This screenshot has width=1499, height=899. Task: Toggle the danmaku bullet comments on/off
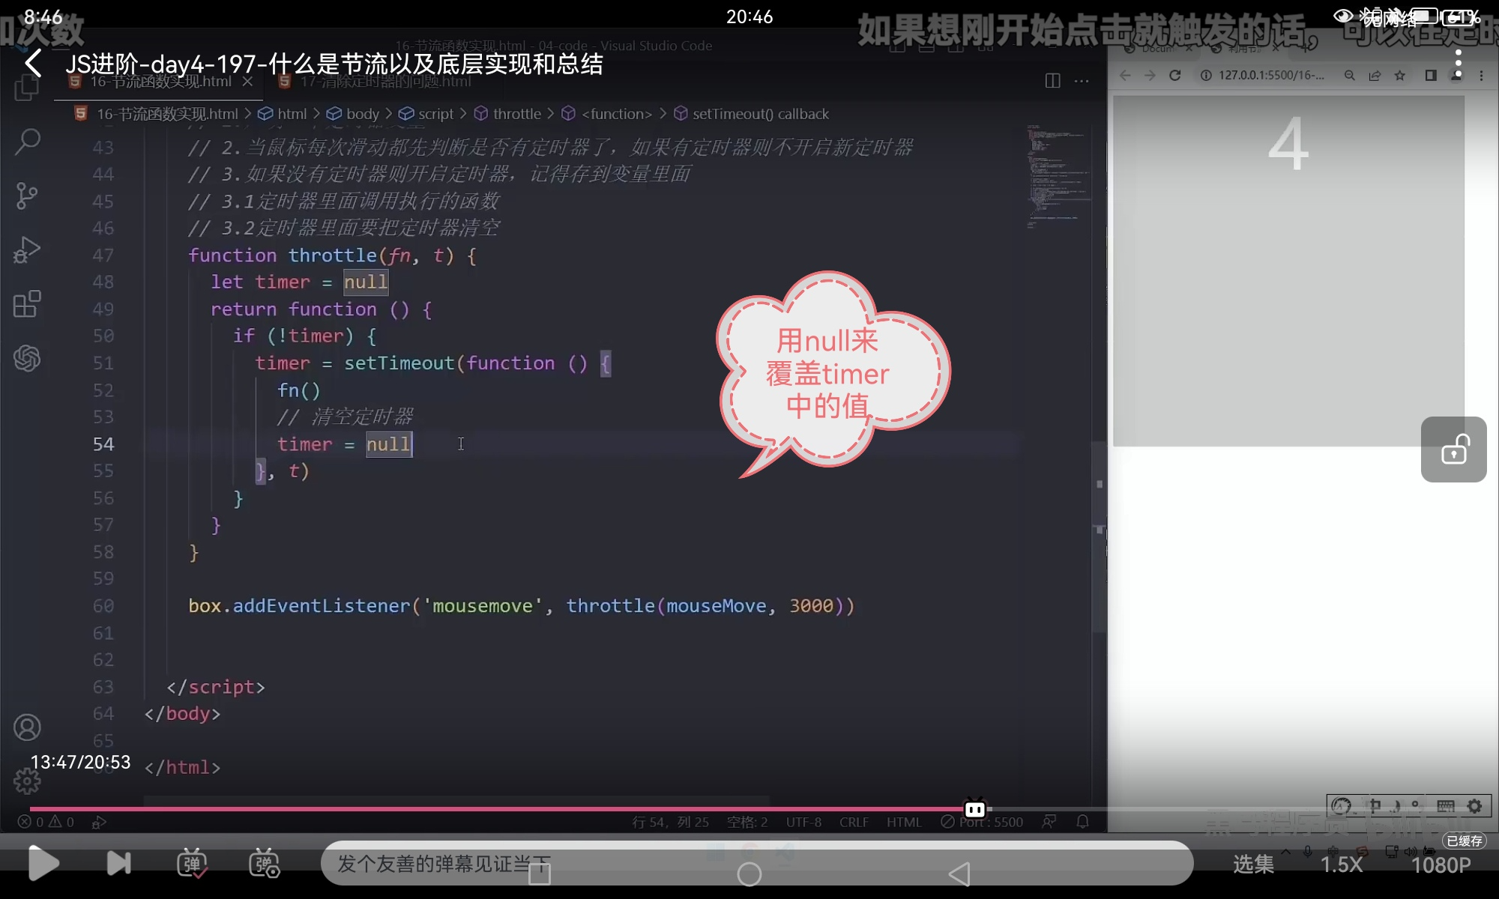(x=192, y=864)
